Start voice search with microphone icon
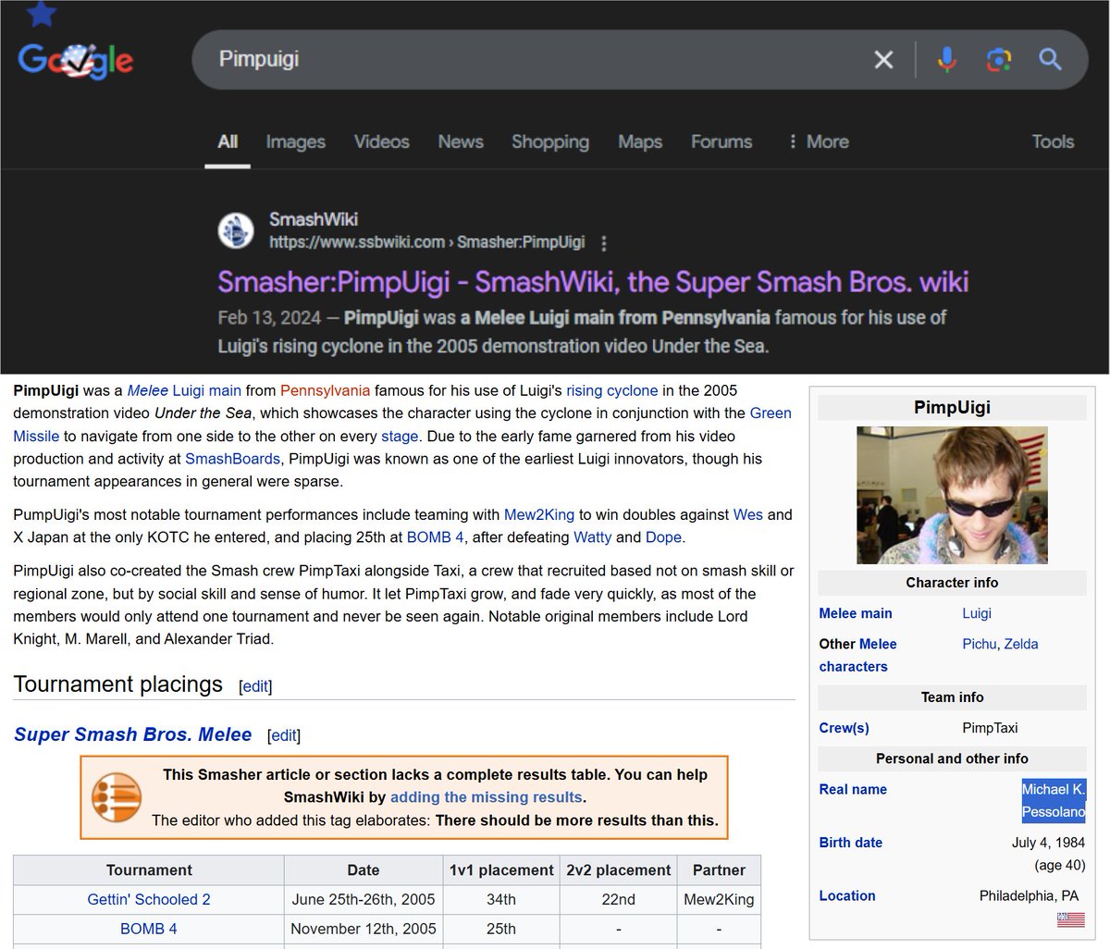This screenshot has width=1110, height=949. coord(946,60)
